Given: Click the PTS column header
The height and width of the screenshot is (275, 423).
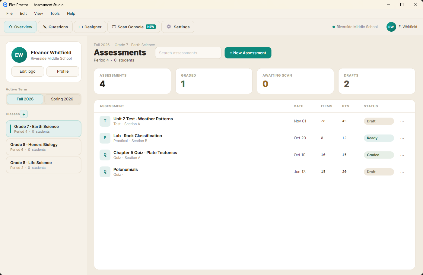Looking at the screenshot, I should coord(345,106).
